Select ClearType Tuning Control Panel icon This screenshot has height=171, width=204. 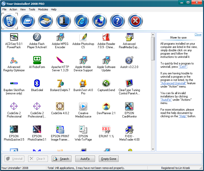coord(129,83)
